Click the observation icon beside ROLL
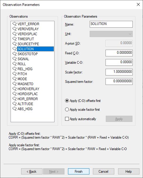Image resolution: width=143 pixels, height=178 pixels. tap(15, 64)
